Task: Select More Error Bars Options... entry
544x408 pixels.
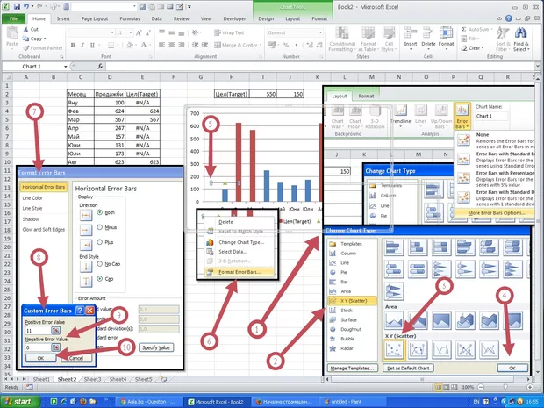Action: coord(495,213)
